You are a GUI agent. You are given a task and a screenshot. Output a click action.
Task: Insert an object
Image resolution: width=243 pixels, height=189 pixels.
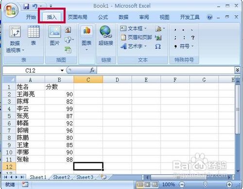pos(158,38)
